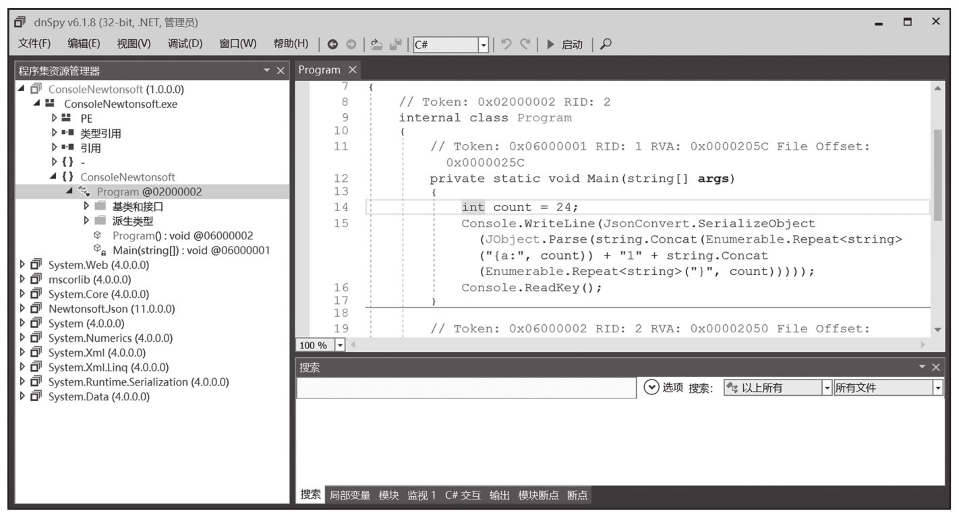Screen dimensions: 959x517
Task: Click the 基类和接口 folder icon
Action: coord(100,206)
